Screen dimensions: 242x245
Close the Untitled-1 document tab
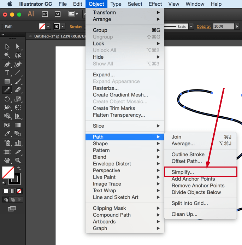[x=30, y=36]
